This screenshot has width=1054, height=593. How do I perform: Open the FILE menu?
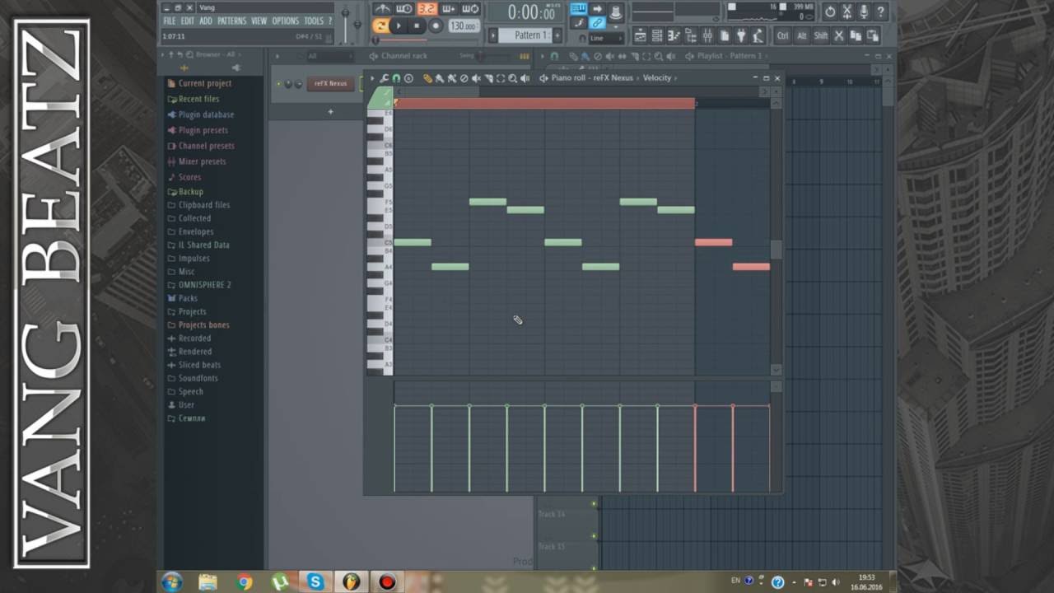169,21
